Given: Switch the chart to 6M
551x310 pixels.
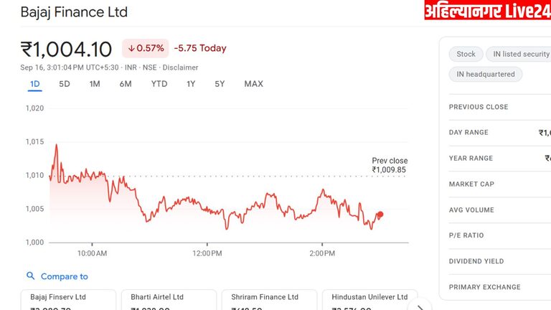Looking at the screenshot, I should 126,84.
